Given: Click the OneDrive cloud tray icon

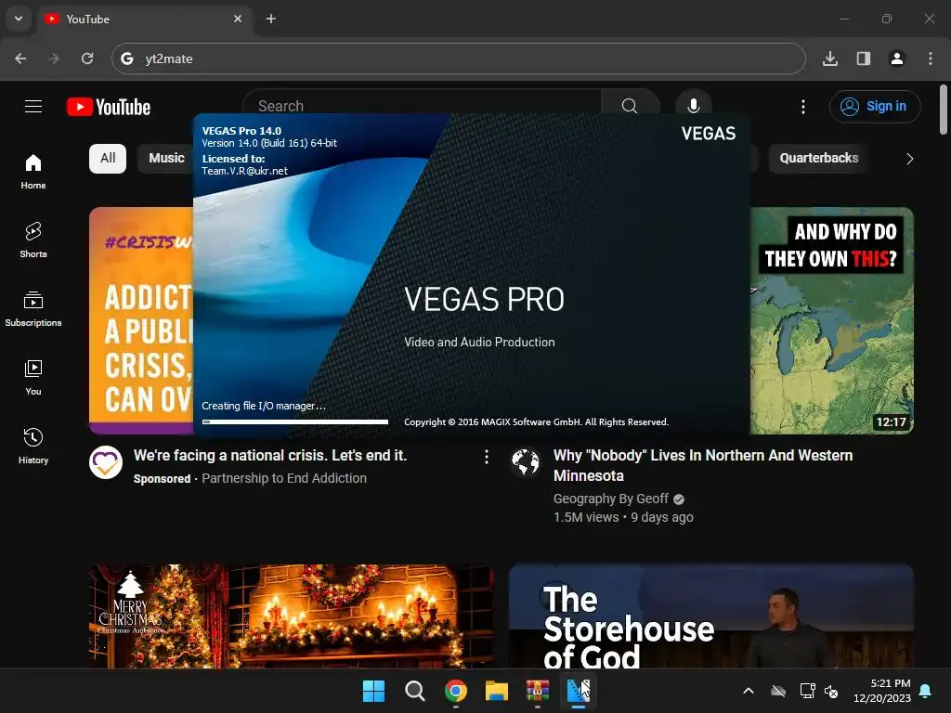Looking at the screenshot, I should pos(778,691).
